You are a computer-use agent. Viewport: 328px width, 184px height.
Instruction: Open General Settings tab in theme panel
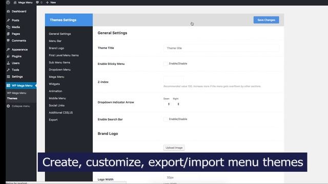click(x=60, y=34)
